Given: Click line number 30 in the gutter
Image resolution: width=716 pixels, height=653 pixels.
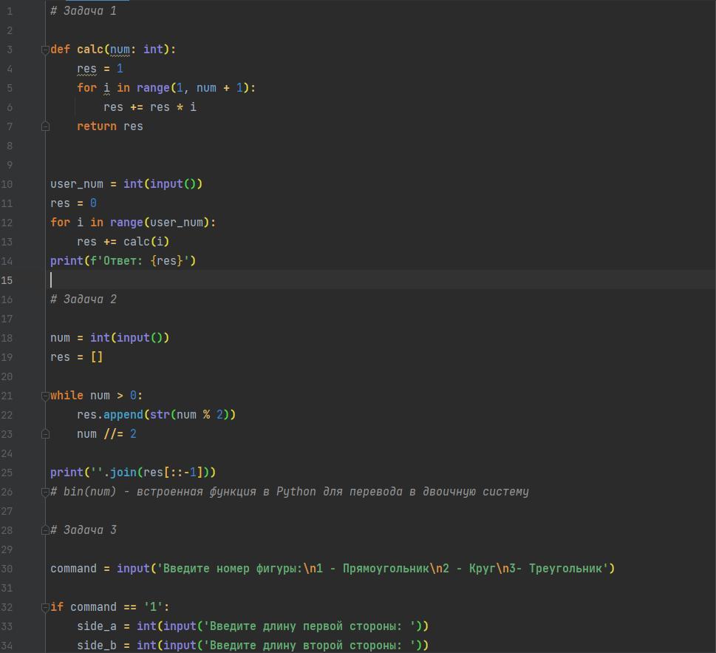Looking at the screenshot, I should coord(7,569).
